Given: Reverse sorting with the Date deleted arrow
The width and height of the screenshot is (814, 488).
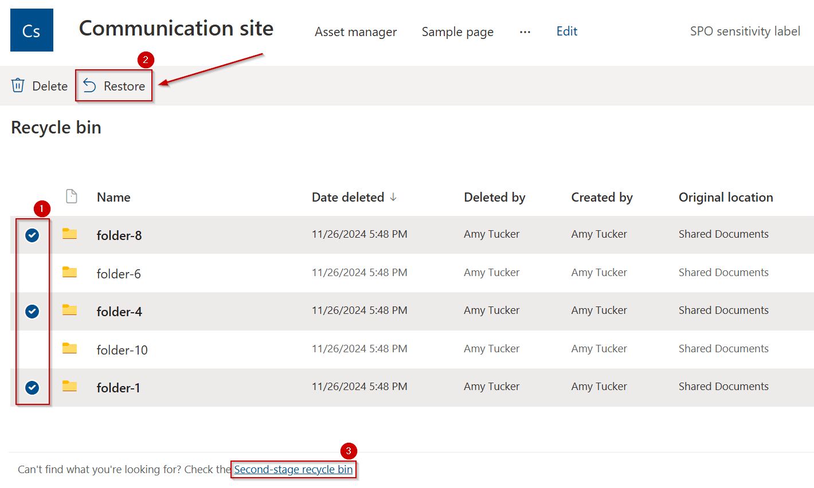Looking at the screenshot, I should tap(393, 197).
